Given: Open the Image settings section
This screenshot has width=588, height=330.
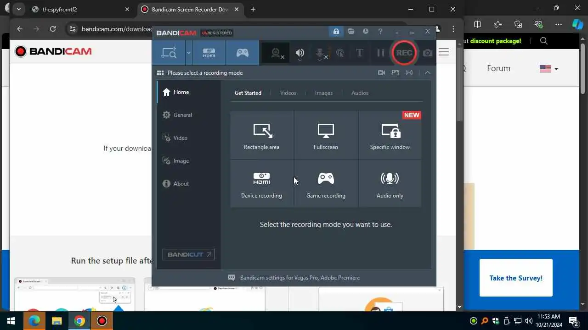Looking at the screenshot, I should [x=189, y=161].
